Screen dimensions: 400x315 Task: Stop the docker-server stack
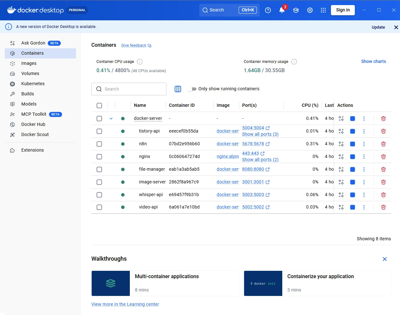point(353,119)
